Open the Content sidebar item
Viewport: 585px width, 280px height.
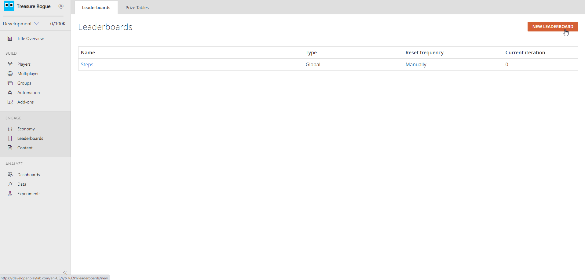click(x=25, y=148)
